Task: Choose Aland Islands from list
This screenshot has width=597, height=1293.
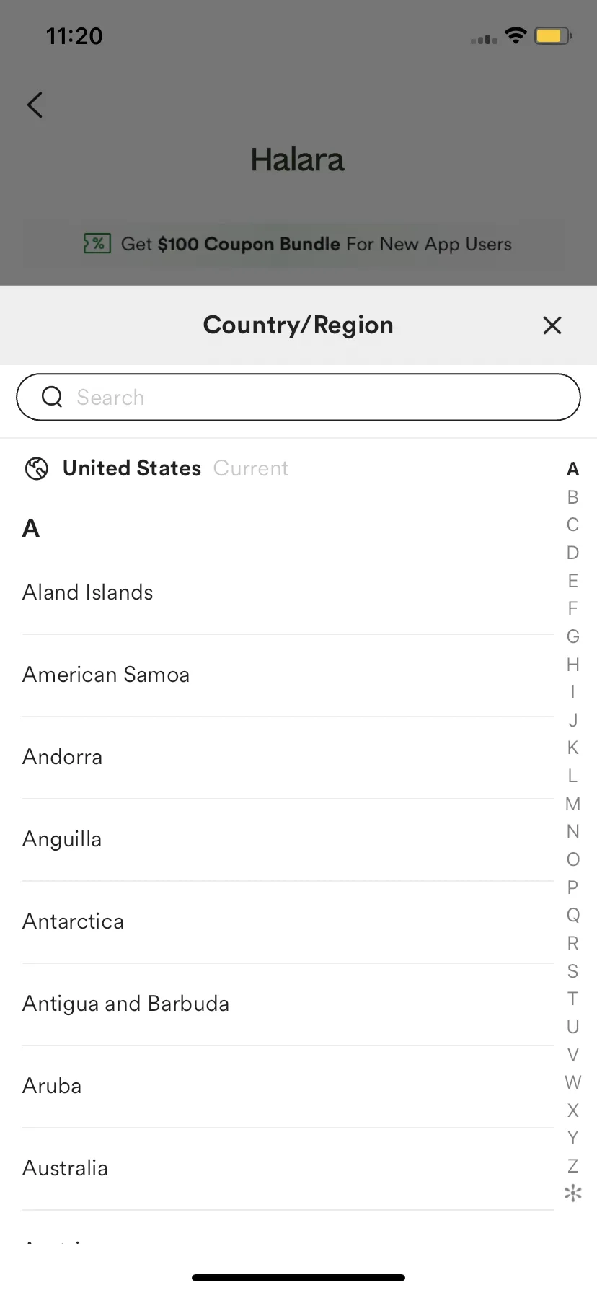Action: (88, 593)
